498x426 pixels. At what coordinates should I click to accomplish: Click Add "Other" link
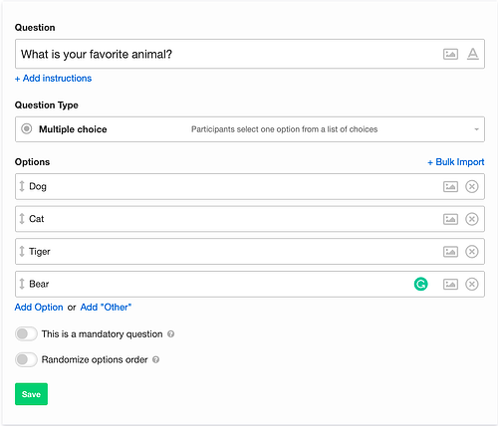[106, 308]
